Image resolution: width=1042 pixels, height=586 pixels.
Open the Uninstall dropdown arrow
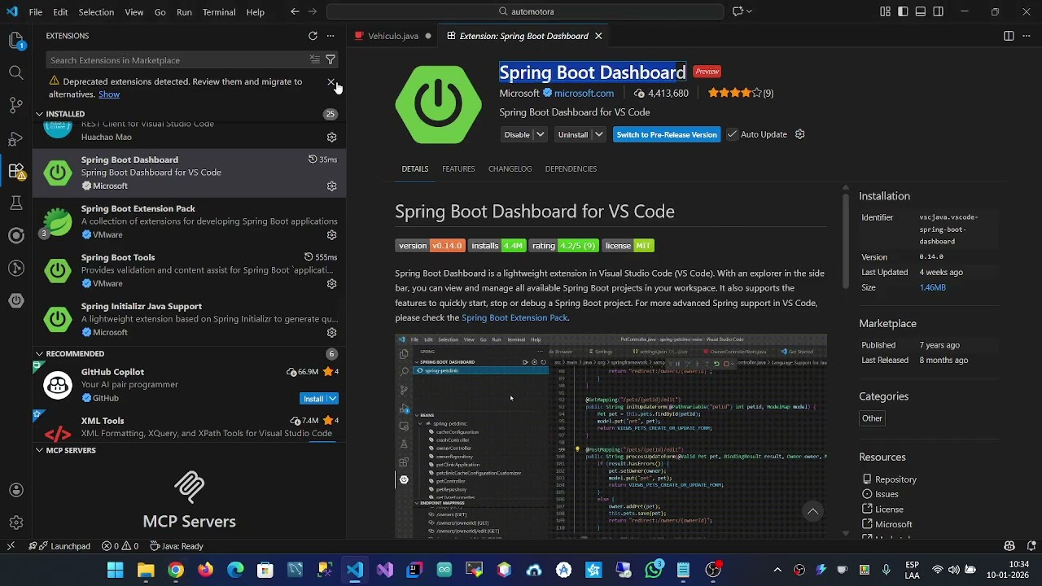pos(599,135)
